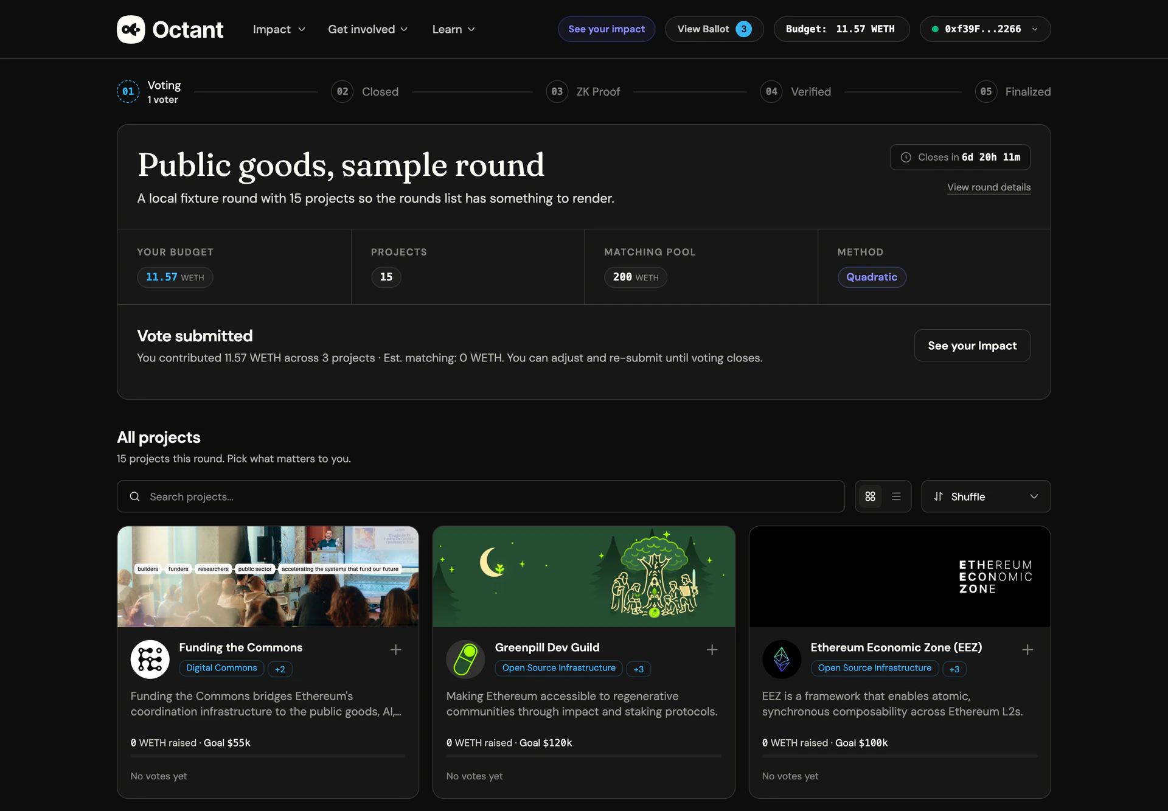This screenshot has width=1168, height=811.
Task: Click the clock icon beside Closes in
Action: 906,157
